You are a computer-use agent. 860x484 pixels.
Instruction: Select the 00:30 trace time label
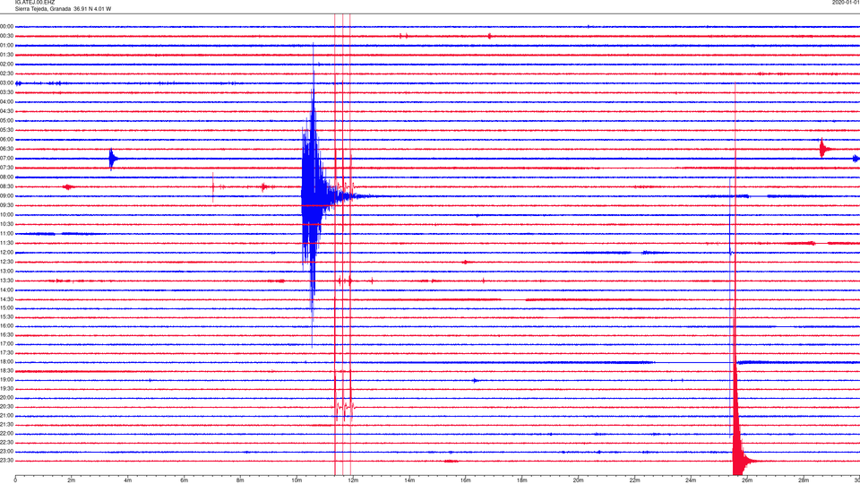(x=6, y=36)
